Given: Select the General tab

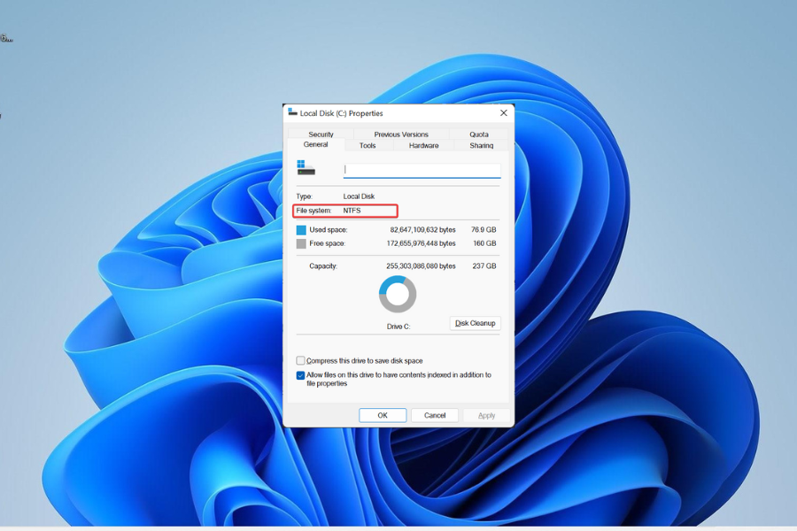Looking at the screenshot, I should (315, 144).
